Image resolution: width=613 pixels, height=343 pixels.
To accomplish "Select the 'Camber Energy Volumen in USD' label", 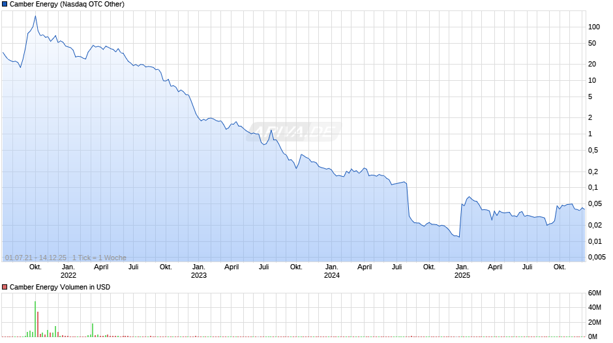I will (x=60, y=287).
